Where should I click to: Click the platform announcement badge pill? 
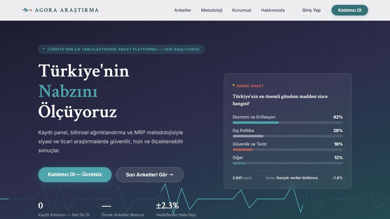pyautogui.click(x=121, y=49)
